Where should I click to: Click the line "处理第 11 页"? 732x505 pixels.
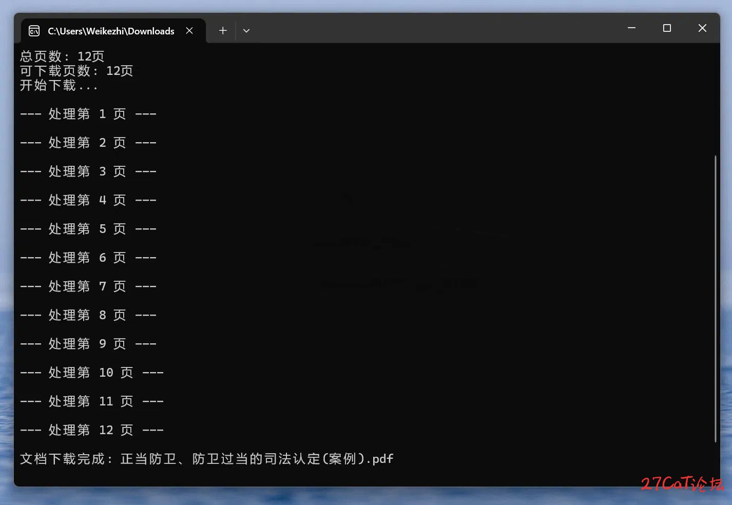click(x=92, y=401)
